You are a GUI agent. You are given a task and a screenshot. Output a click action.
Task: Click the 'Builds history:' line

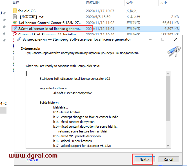49,103
